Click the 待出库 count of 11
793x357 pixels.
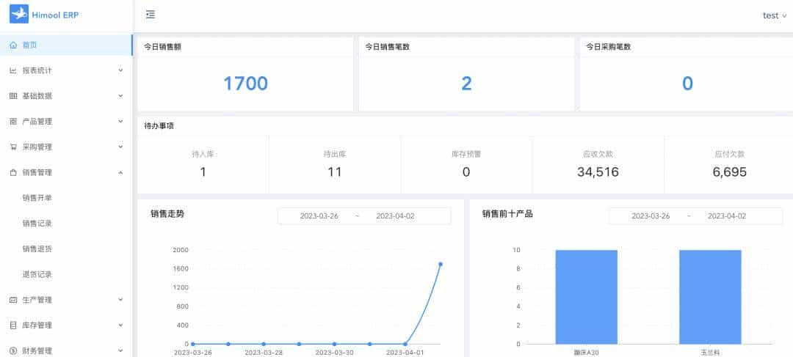pyautogui.click(x=334, y=172)
